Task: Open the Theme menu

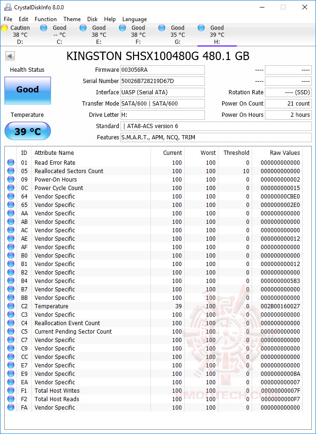Action: [x=72, y=19]
